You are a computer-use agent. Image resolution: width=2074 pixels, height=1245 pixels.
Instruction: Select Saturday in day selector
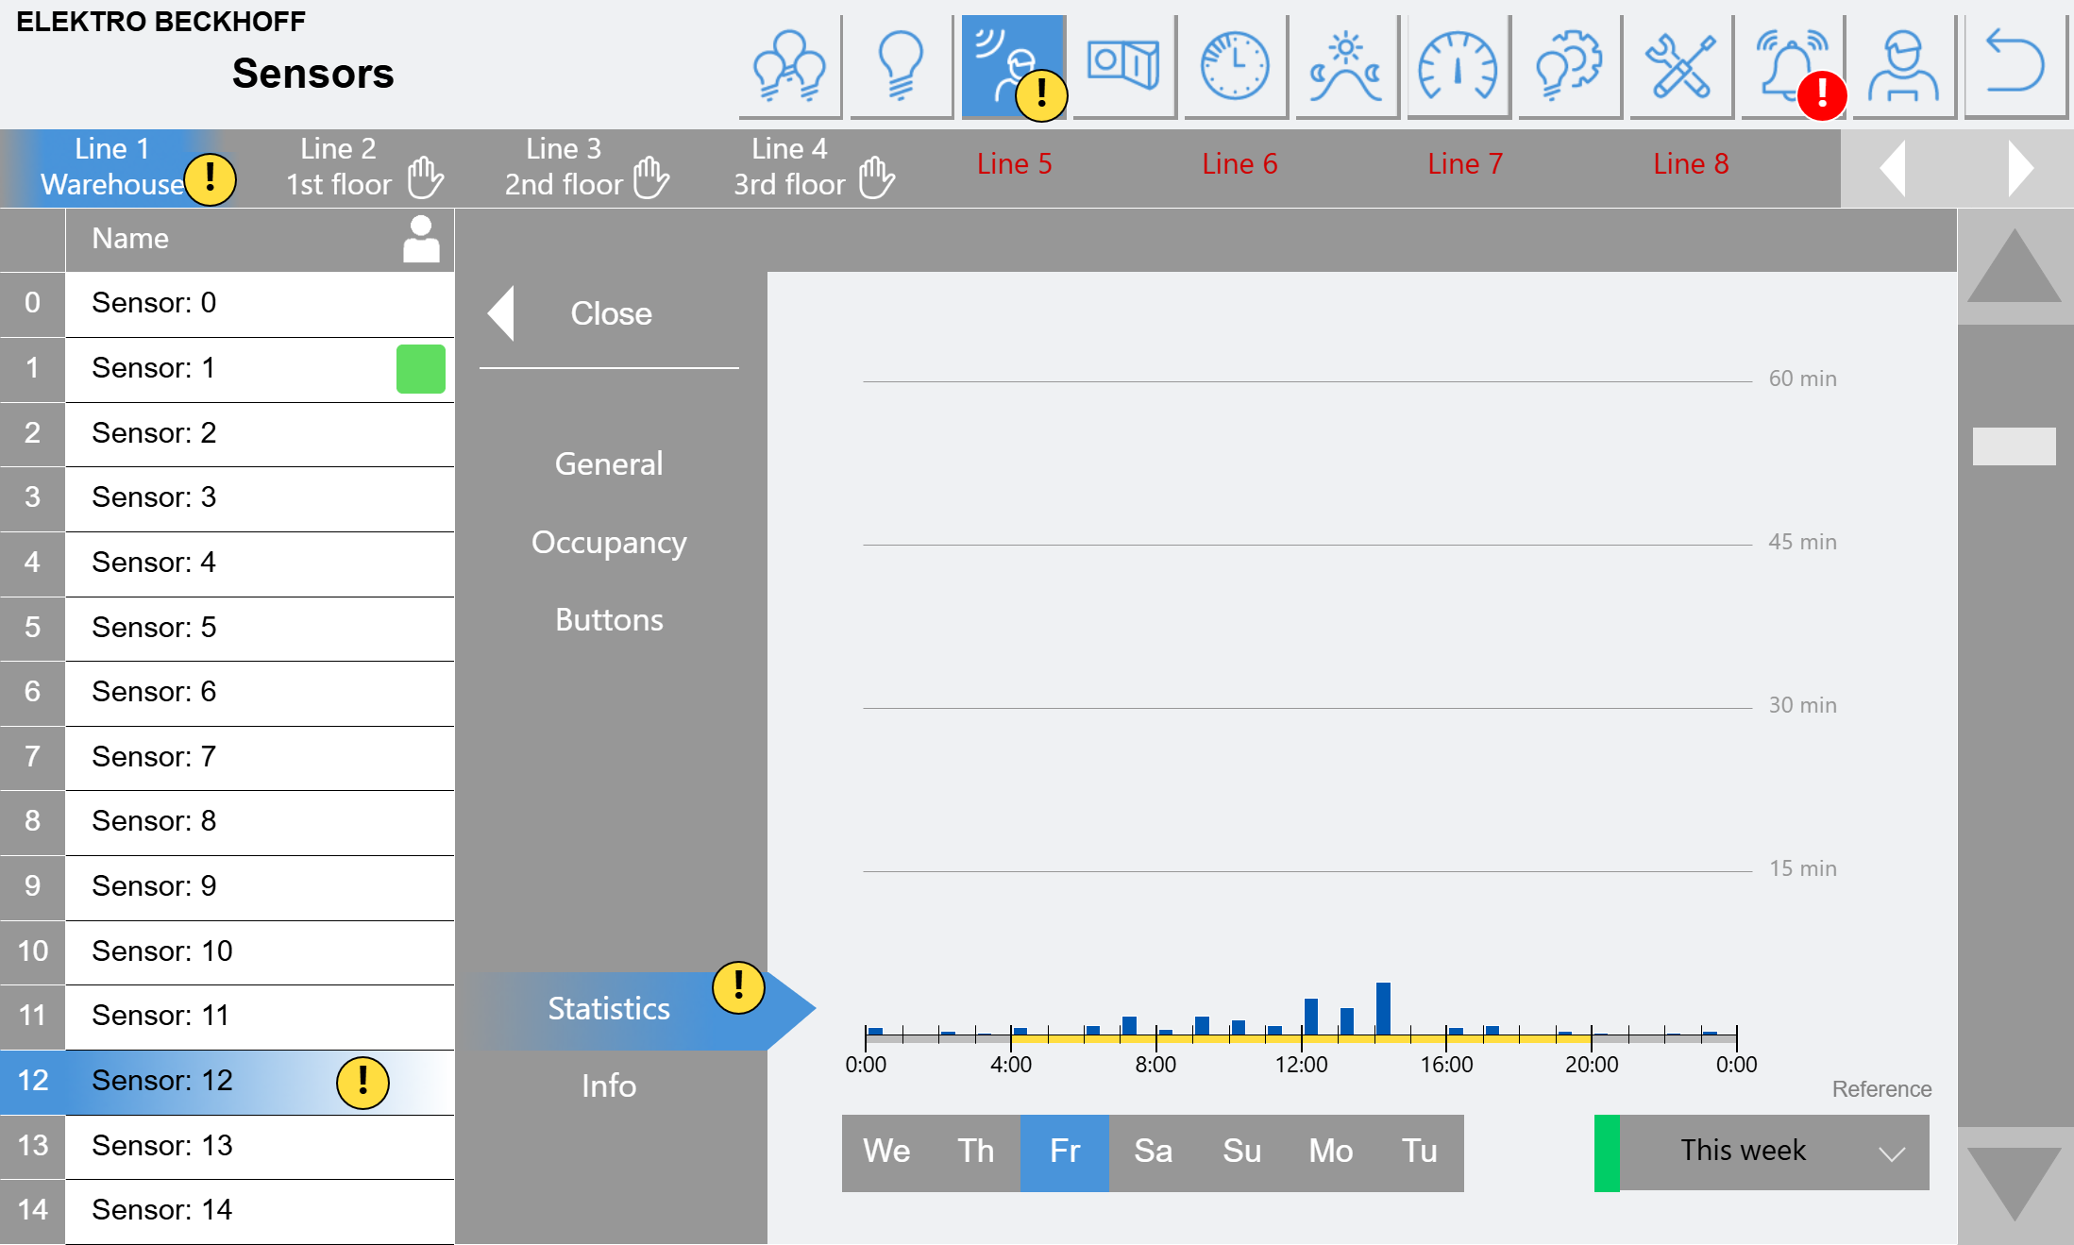click(x=1154, y=1152)
